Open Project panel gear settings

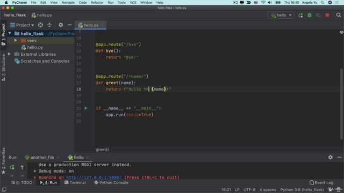click(x=61, y=25)
